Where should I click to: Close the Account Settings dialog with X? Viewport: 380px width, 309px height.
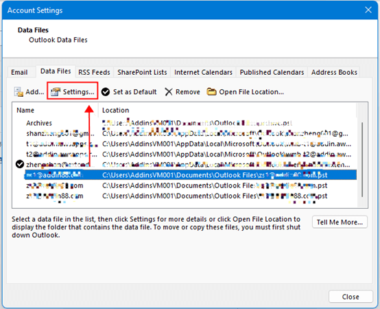368,10
